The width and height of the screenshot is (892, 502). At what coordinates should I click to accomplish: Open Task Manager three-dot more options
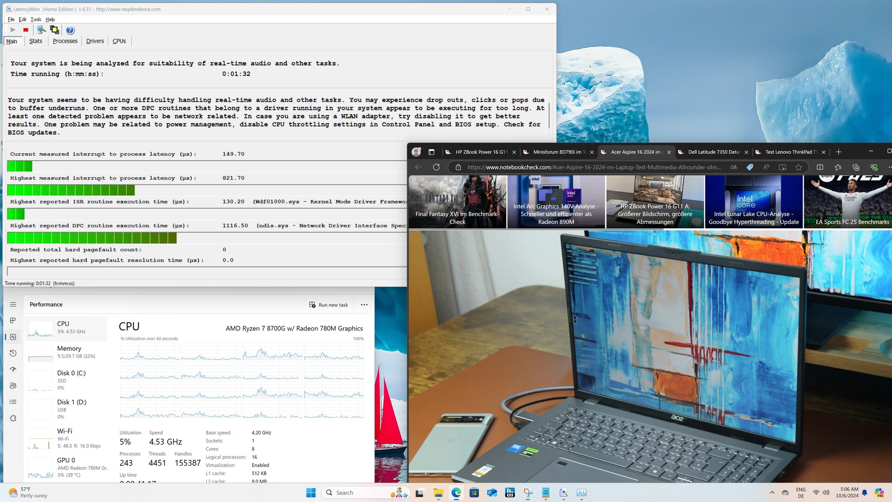coord(364,305)
